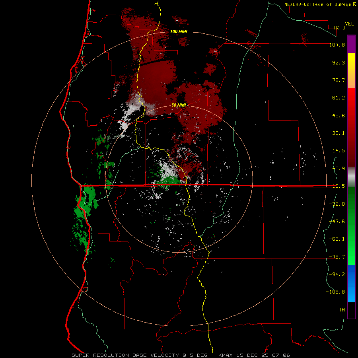Click the [KT] units label

(340, 27)
